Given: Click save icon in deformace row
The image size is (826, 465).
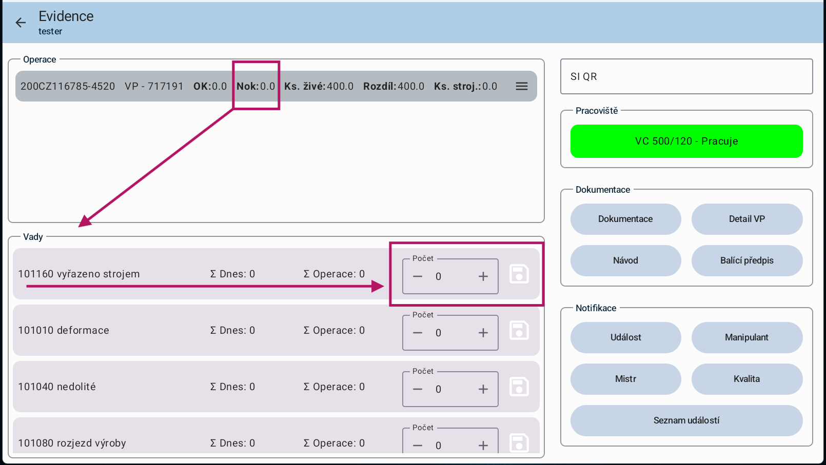Looking at the screenshot, I should 519,331.
